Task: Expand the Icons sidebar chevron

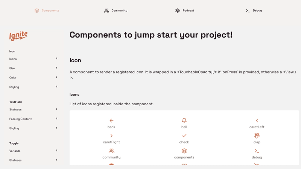Action: (x=56, y=59)
